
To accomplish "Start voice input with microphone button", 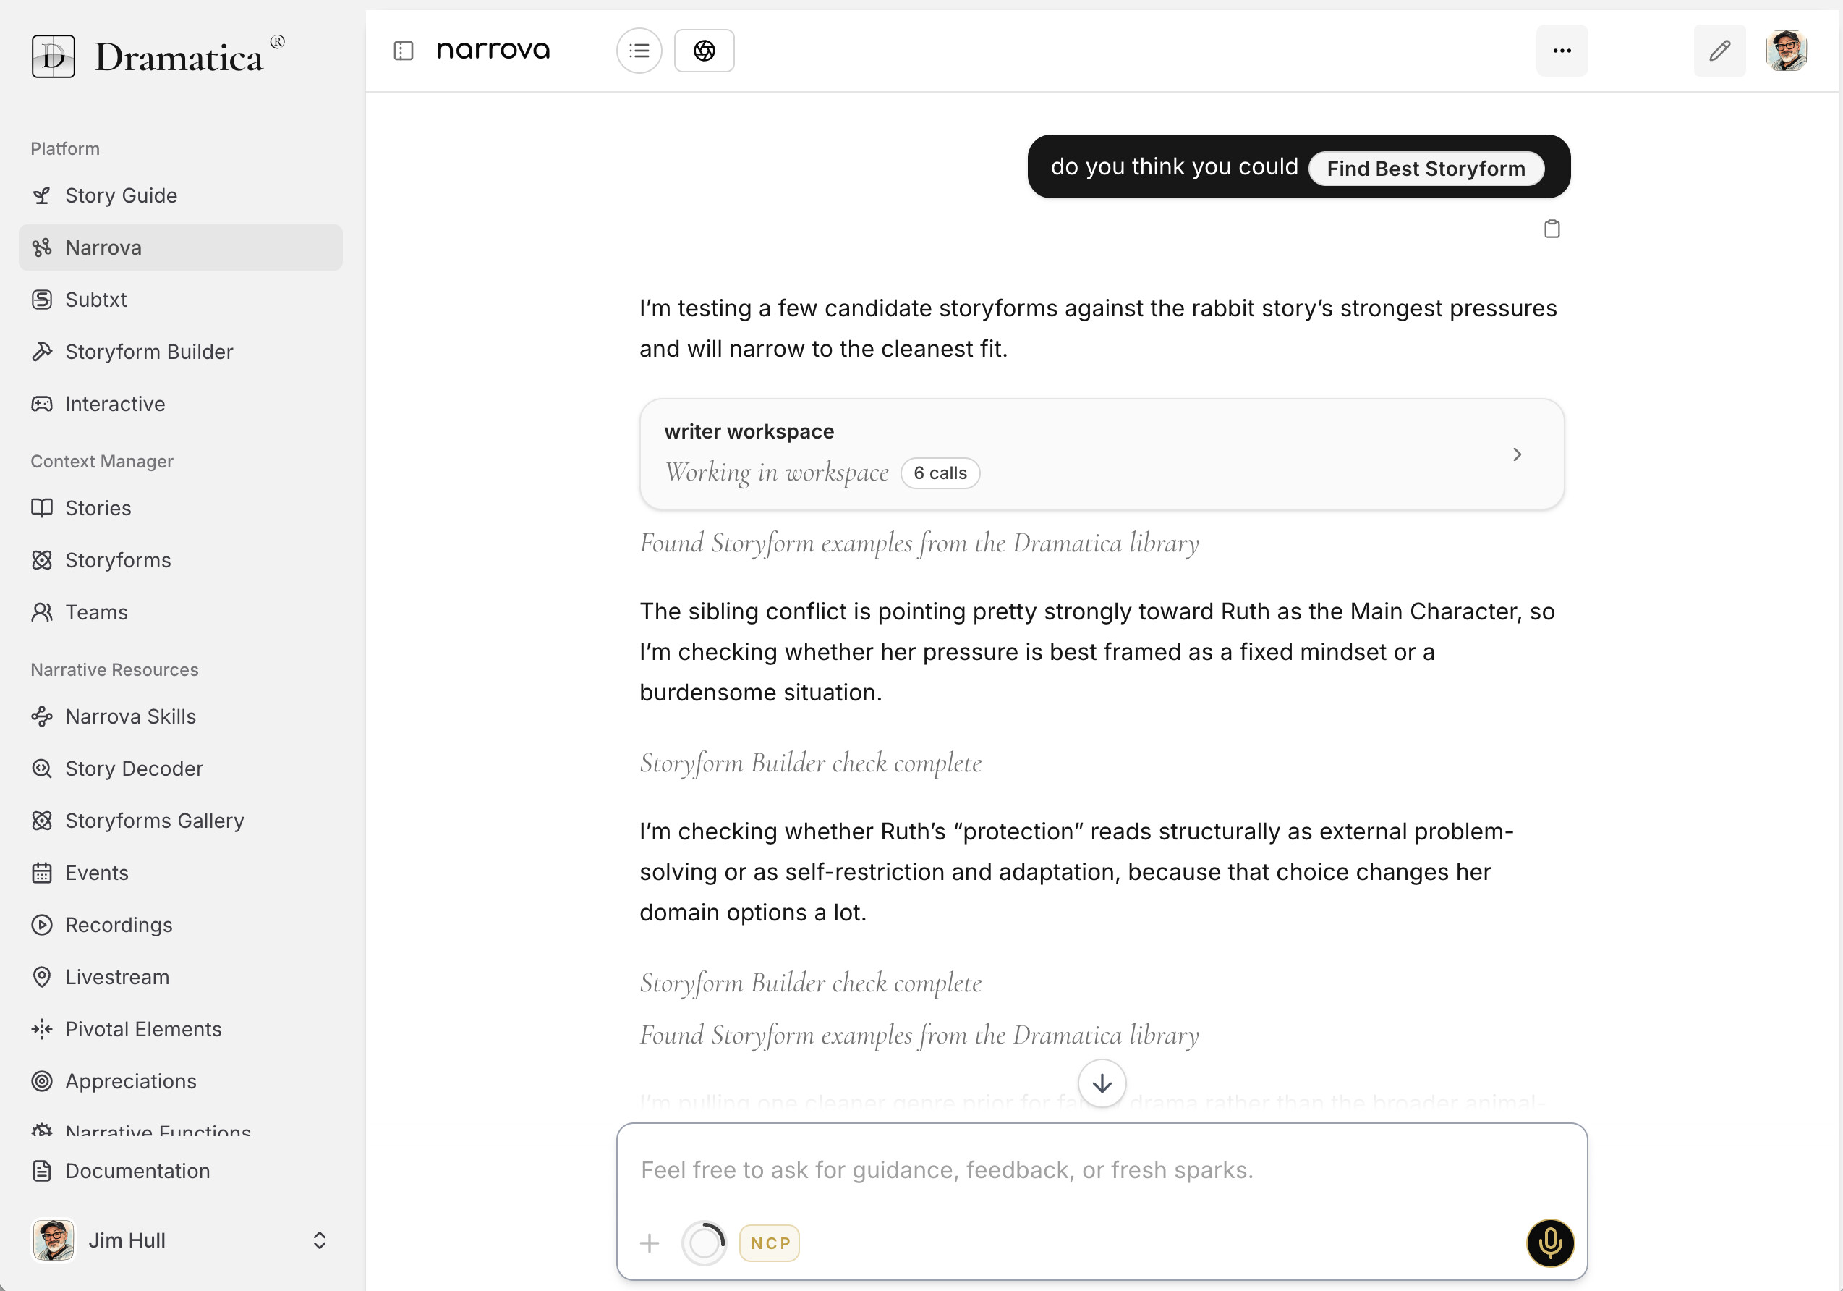I will pyautogui.click(x=1549, y=1242).
